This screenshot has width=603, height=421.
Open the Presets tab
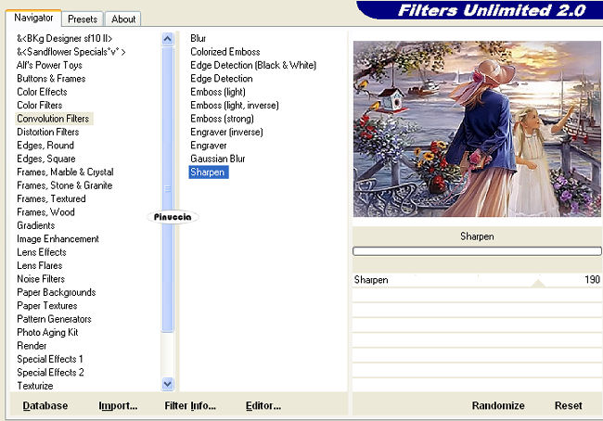tap(83, 19)
